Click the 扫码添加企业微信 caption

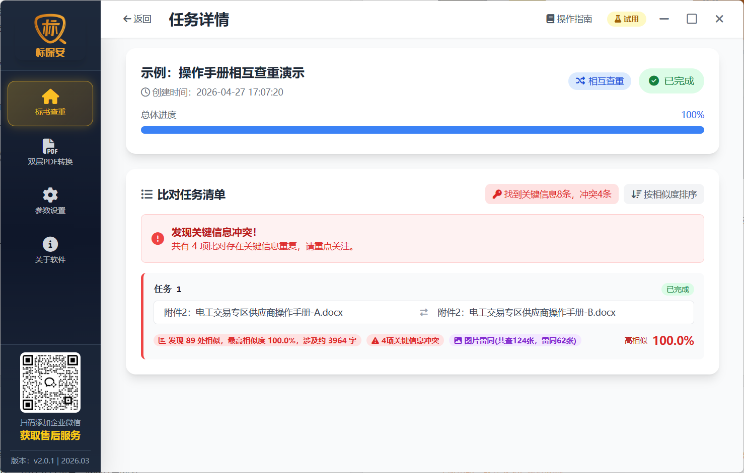[x=50, y=423]
